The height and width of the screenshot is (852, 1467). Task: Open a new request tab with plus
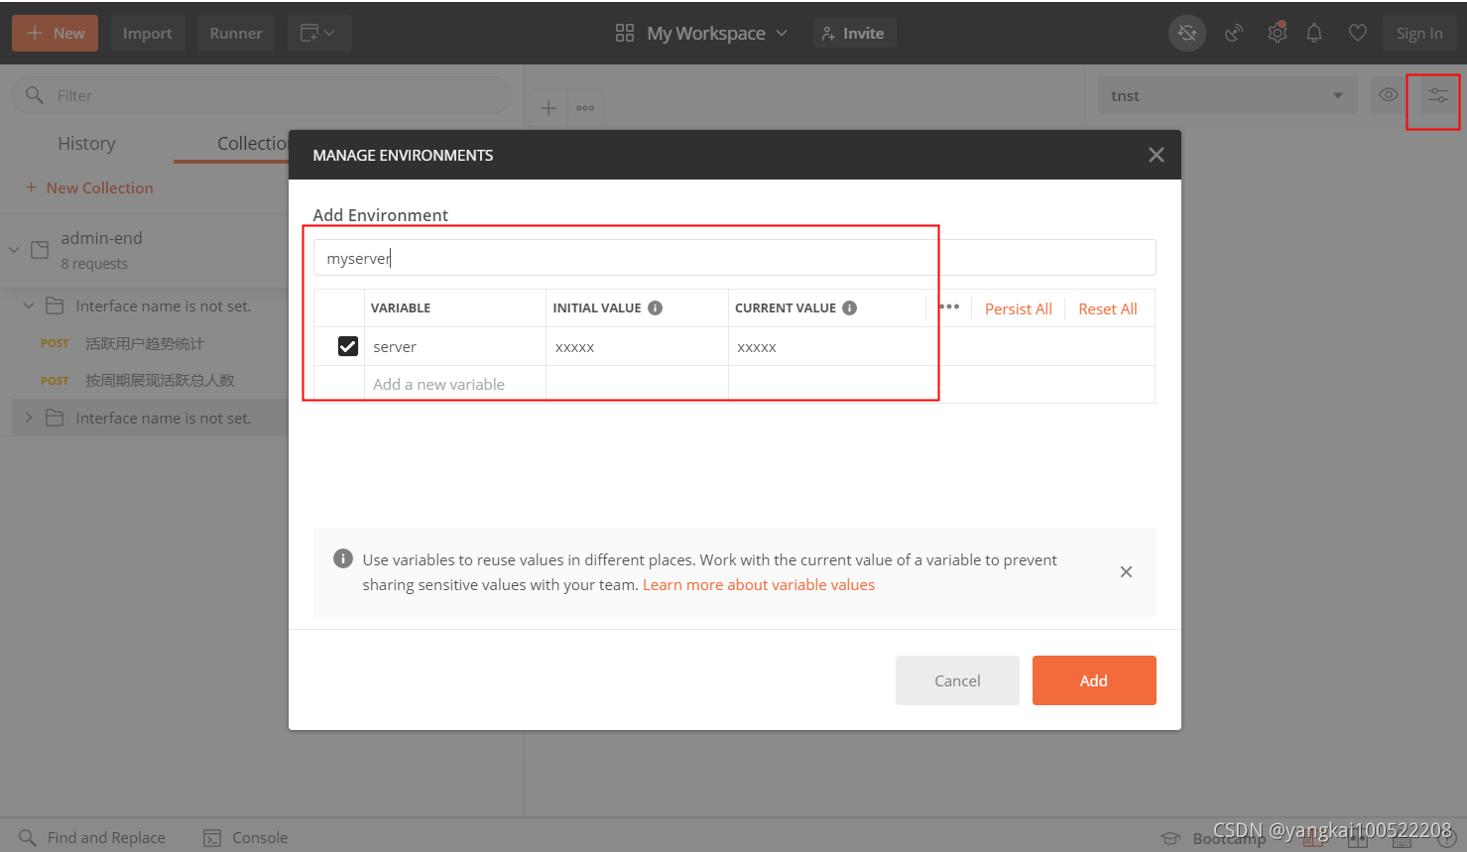[x=549, y=108]
